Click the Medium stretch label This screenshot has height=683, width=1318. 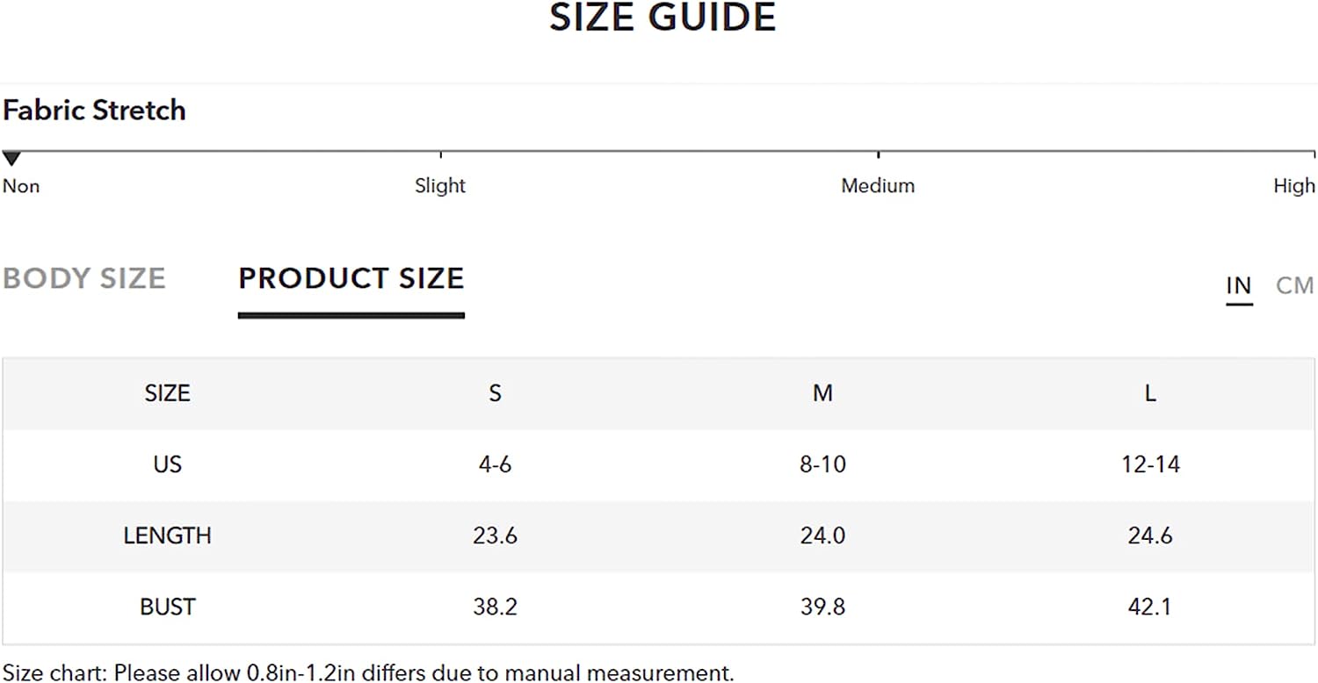(x=878, y=186)
